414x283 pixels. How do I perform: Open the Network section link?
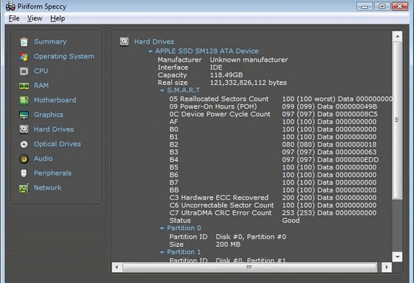48,187
